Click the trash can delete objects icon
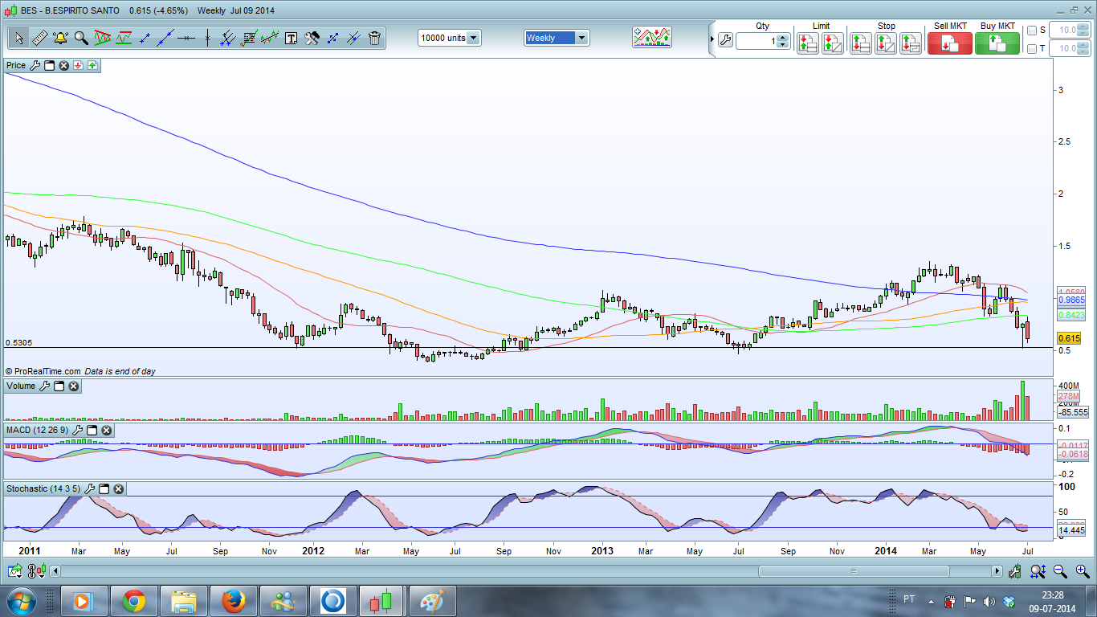This screenshot has width=1097, height=617. point(374,38)
